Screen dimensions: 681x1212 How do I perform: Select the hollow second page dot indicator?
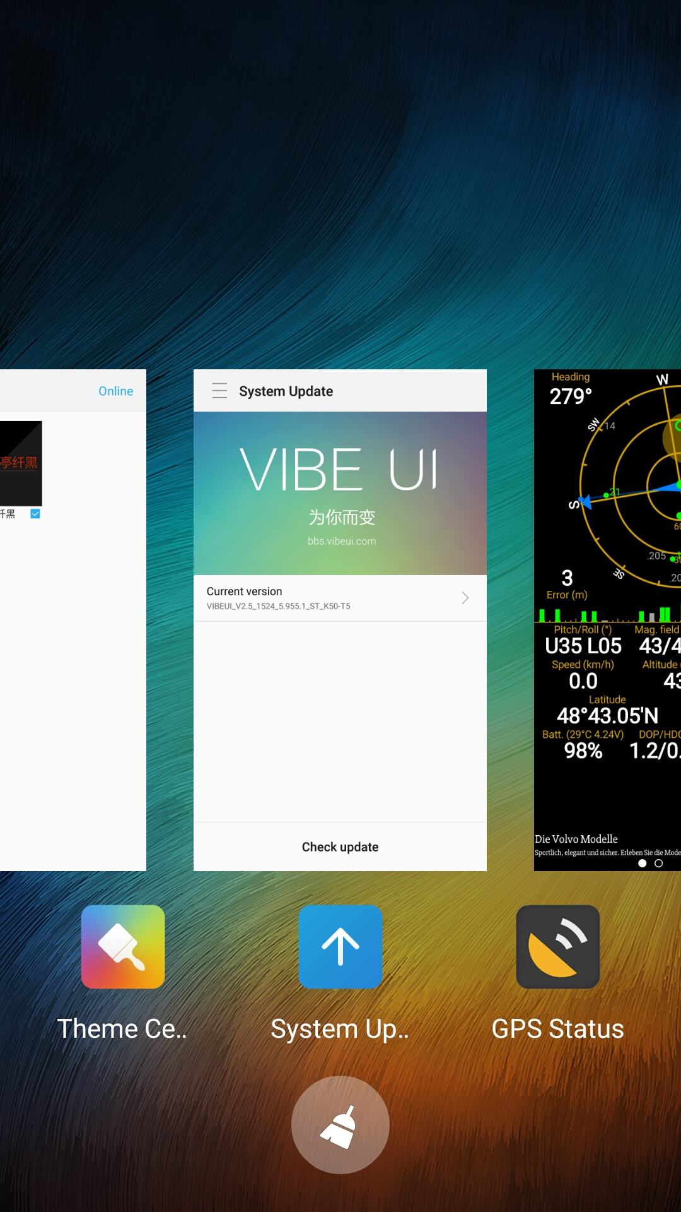[x=659, y=863]
